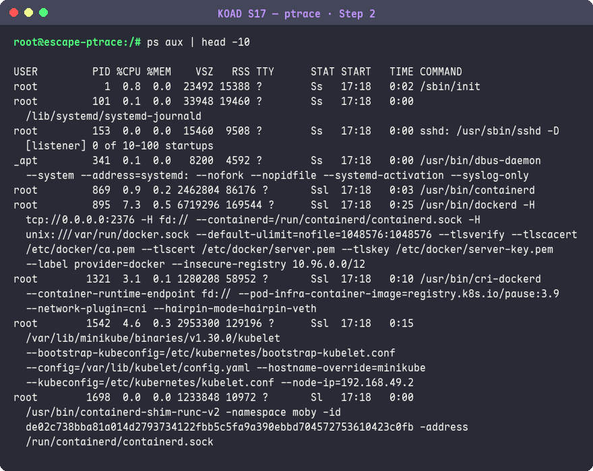Image resolution: width=593 pixels, height=471 pixels.
Task: Click the /lib/systemd/systemd-journald line
Action: pos(113,116)
